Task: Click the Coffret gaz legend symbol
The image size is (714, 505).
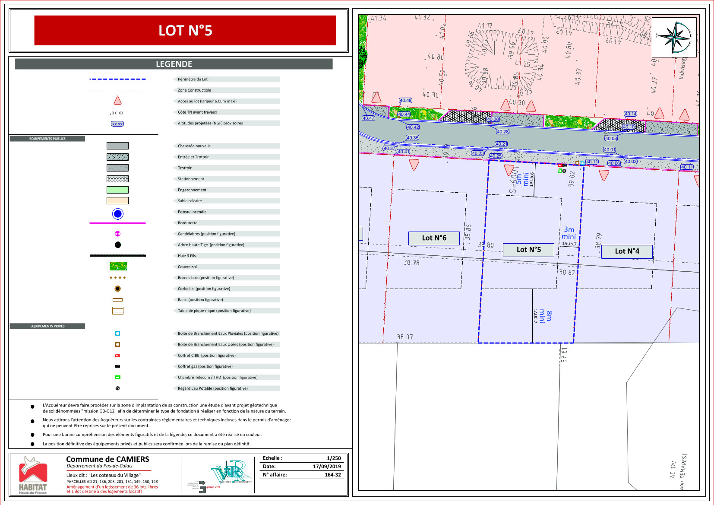Action: pos(117,366)
